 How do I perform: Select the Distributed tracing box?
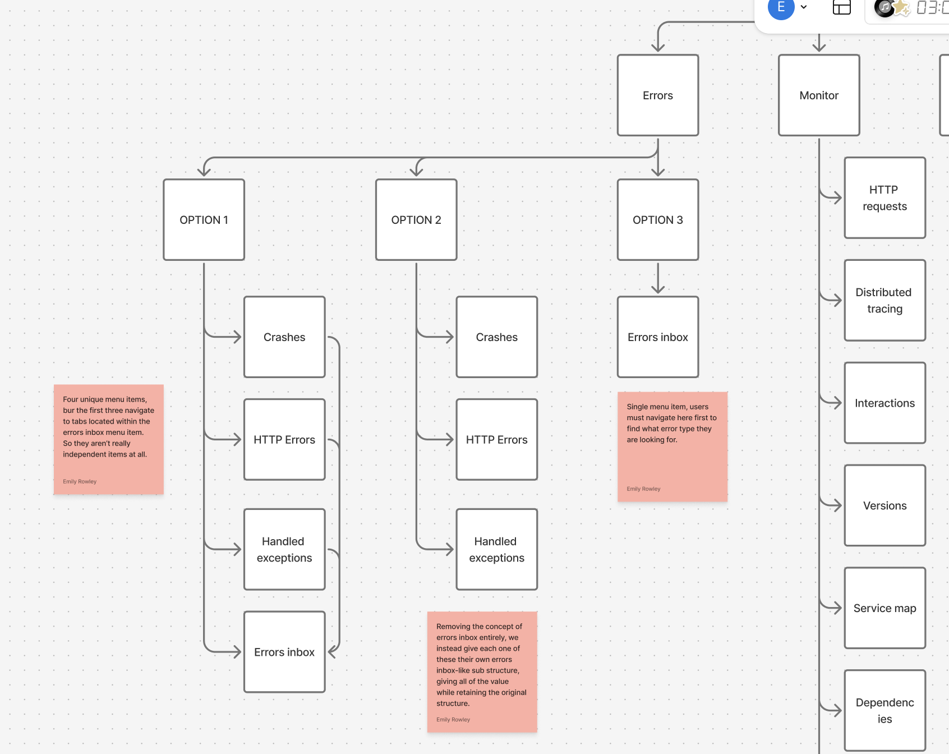[885, 300]
